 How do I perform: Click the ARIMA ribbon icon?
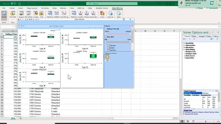(x=57, y=14)
